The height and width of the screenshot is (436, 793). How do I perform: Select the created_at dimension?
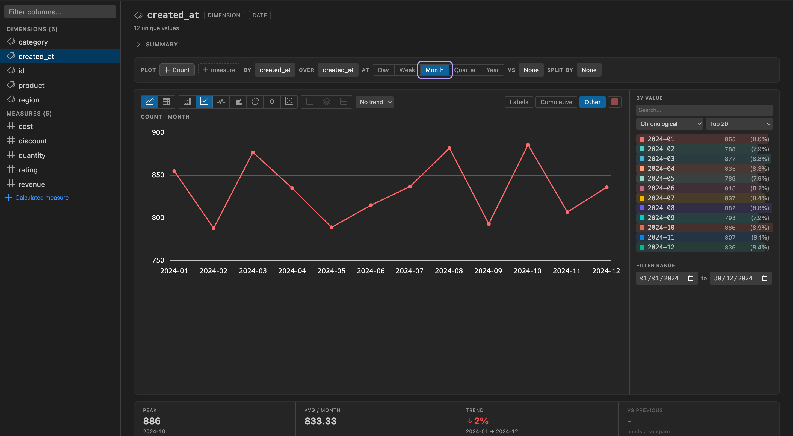coord(60,56)
